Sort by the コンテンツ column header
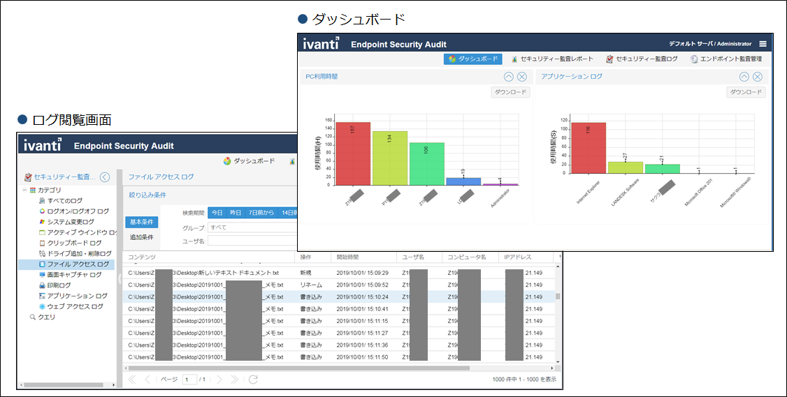The image size is (787, 397). [x=208, y=257]
